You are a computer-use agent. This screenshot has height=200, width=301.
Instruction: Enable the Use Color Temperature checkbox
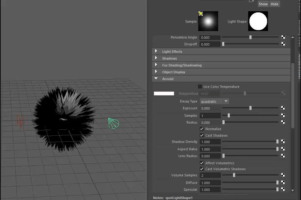(x=200, y=87)
